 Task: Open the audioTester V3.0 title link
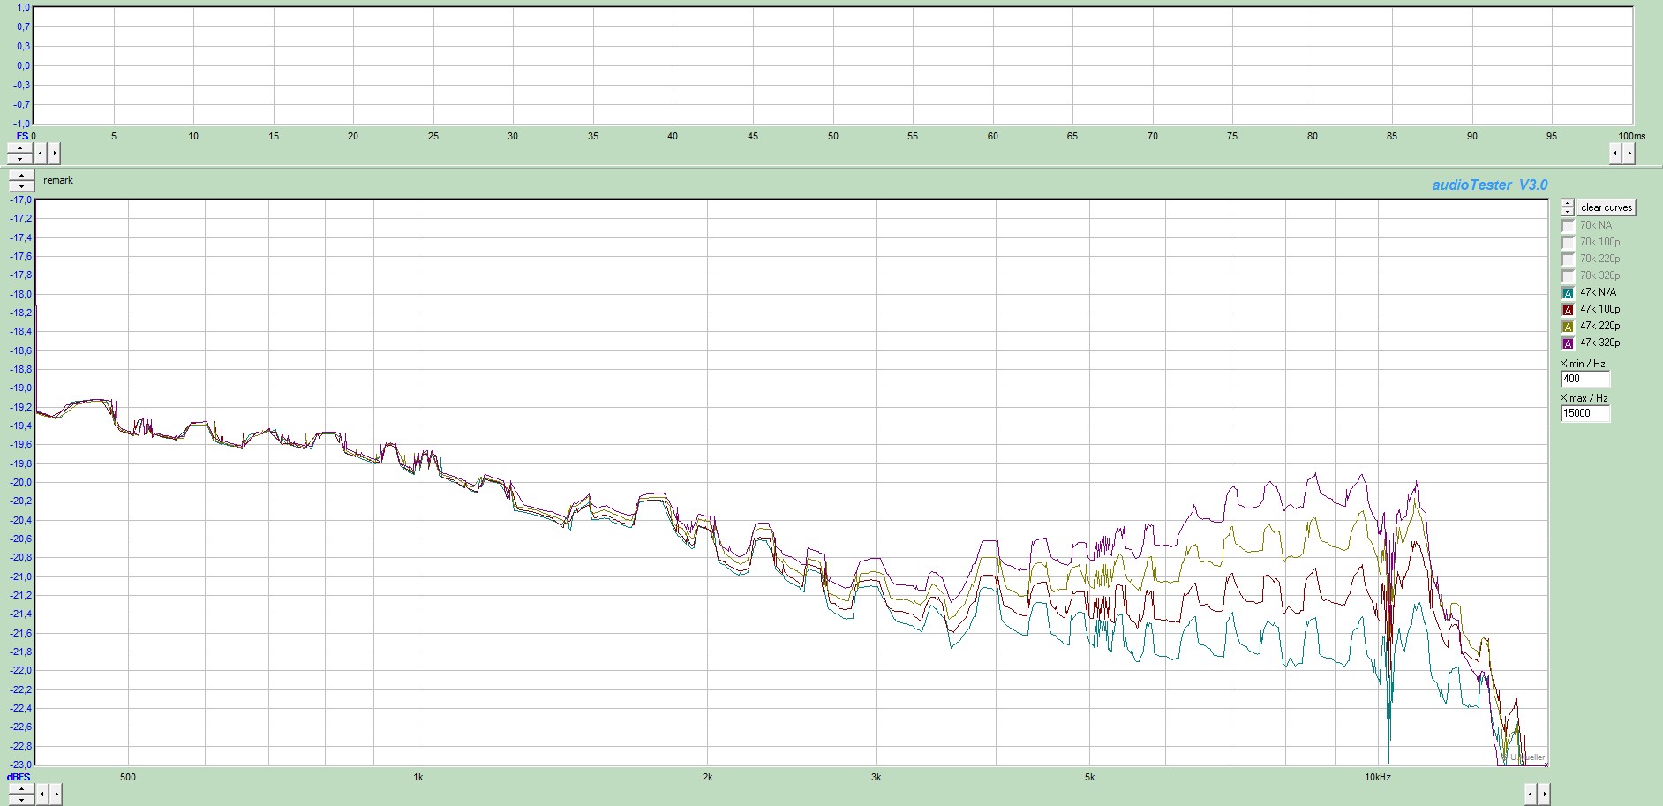pos(1489,185)
